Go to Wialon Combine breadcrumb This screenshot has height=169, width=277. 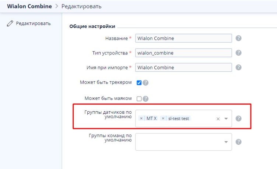tap(29, 6)
